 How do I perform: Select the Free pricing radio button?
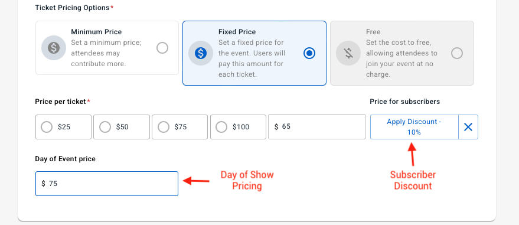(457, 53)
